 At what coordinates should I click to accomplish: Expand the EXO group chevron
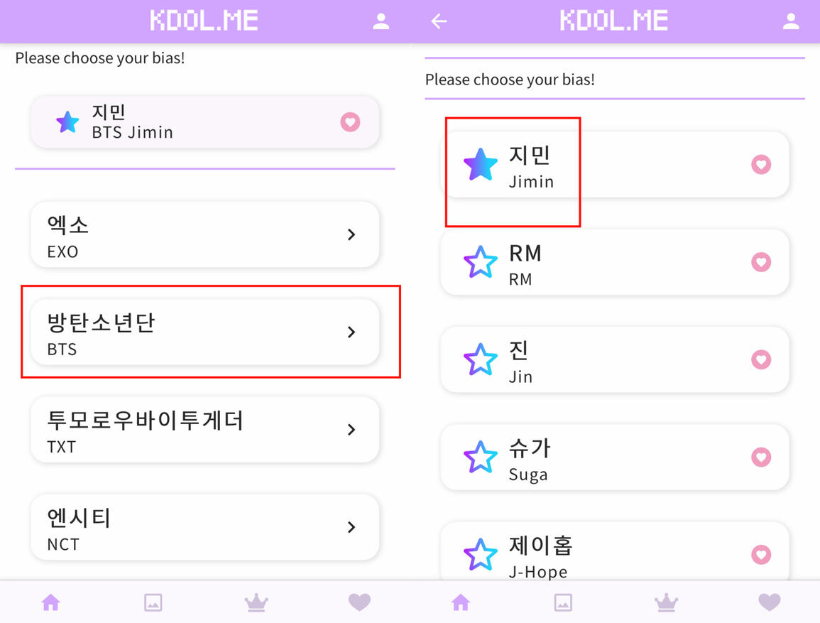(351, 234)
